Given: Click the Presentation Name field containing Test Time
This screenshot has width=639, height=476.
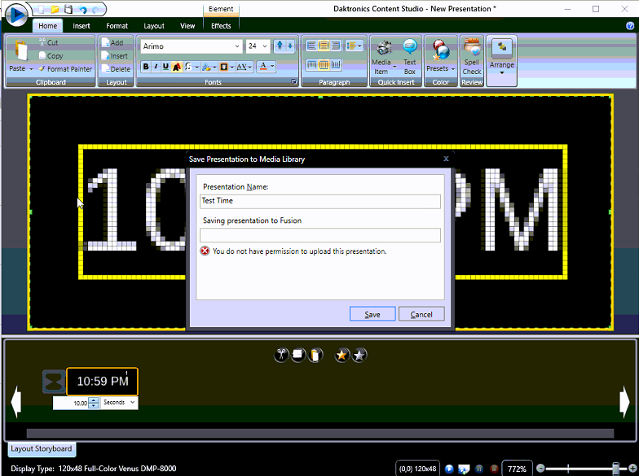Looking at the screenshot, I should coord(320,201).
